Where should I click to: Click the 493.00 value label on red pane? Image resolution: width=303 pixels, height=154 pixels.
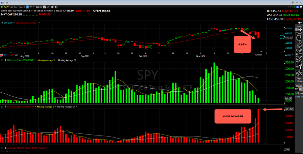coord(289,109)
